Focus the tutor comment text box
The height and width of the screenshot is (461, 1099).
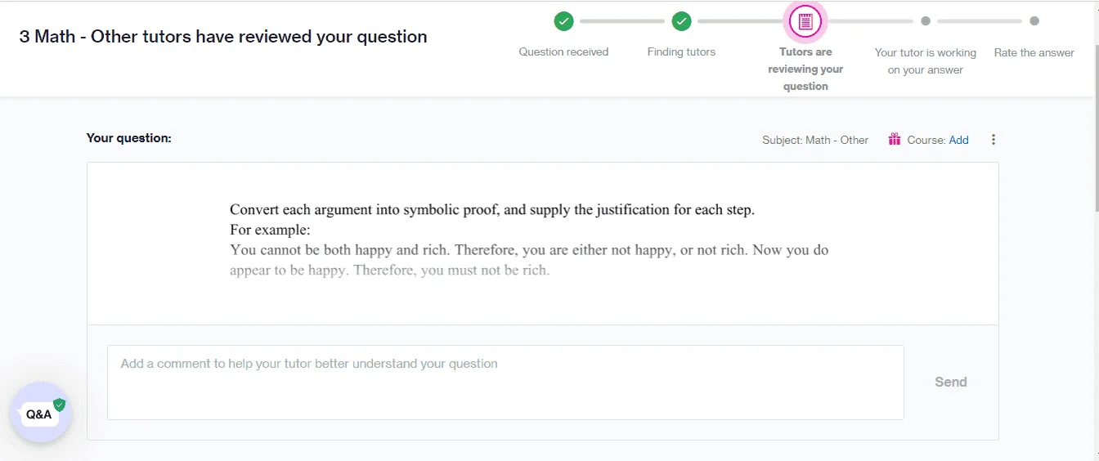pyautogui.click(x=505, y=383)
